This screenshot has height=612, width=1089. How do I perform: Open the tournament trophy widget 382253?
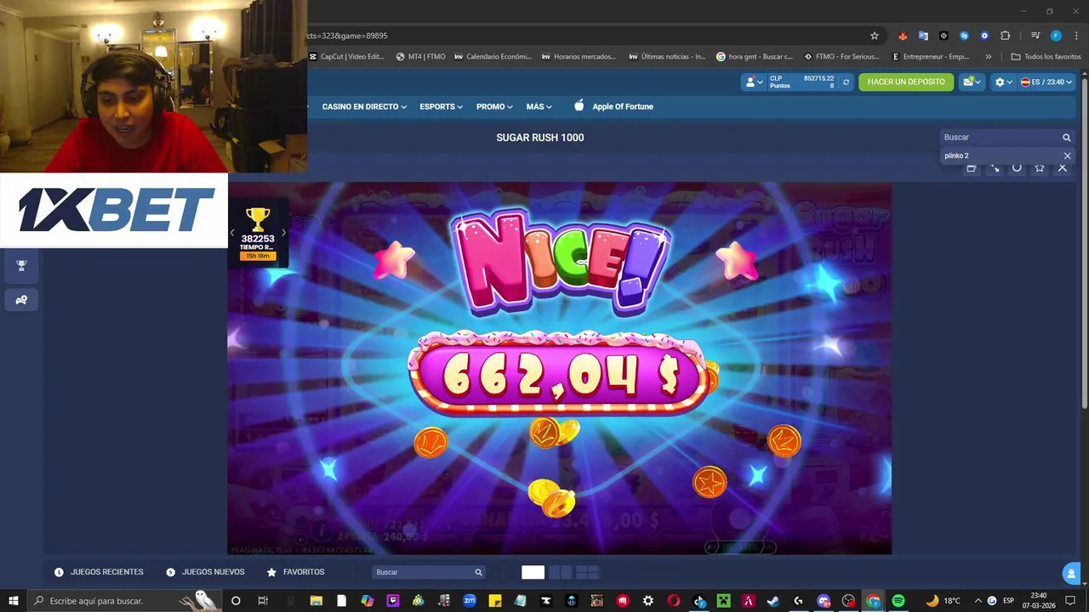click(x=257, y=233)
